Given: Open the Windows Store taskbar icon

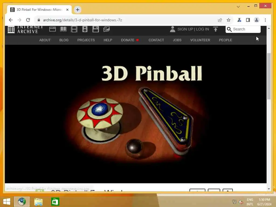Looking at the screenshot, I should 55,202.
